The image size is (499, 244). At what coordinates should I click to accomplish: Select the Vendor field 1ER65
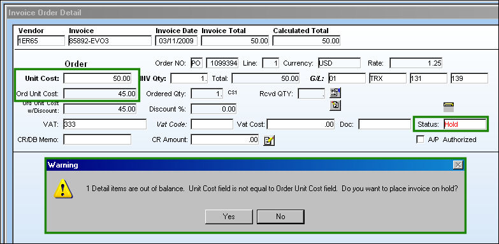(x=41, y=41)
